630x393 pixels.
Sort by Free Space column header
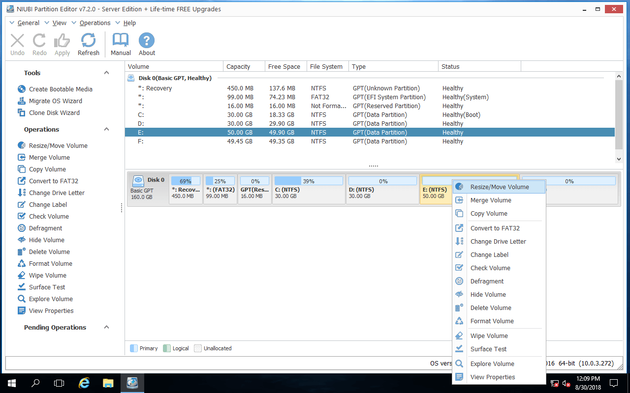pos(285,66)
